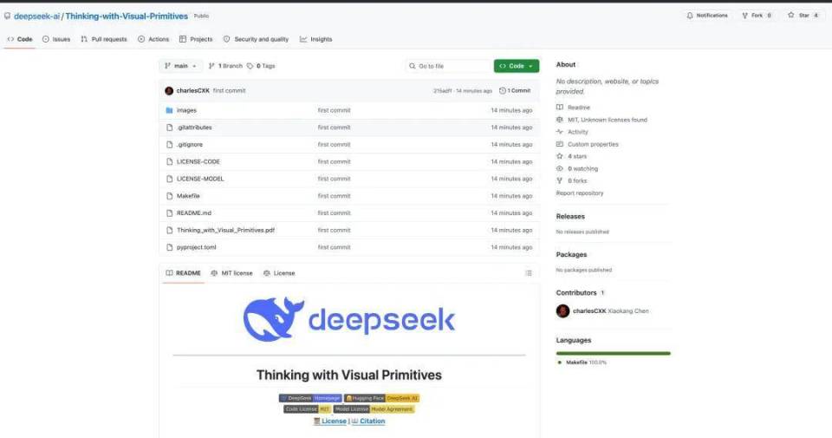Viewport: 832px width, 438px height.
Task: Open the green Code dropdown button
Action: [x=517, y=66]
